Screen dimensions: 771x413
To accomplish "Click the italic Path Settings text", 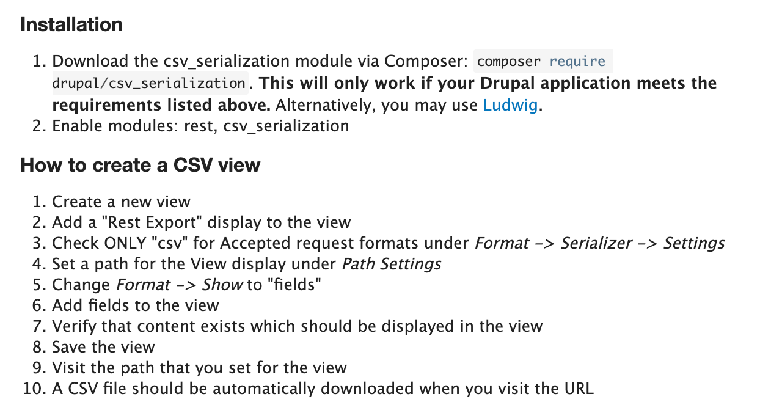I will (391, 264).
